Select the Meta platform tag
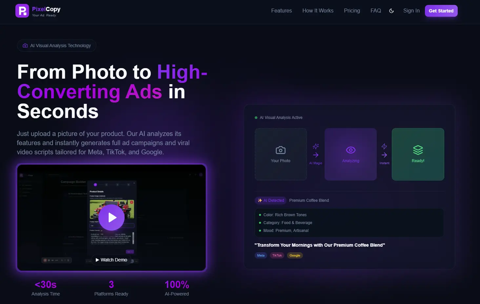 [x=261, y=256]
